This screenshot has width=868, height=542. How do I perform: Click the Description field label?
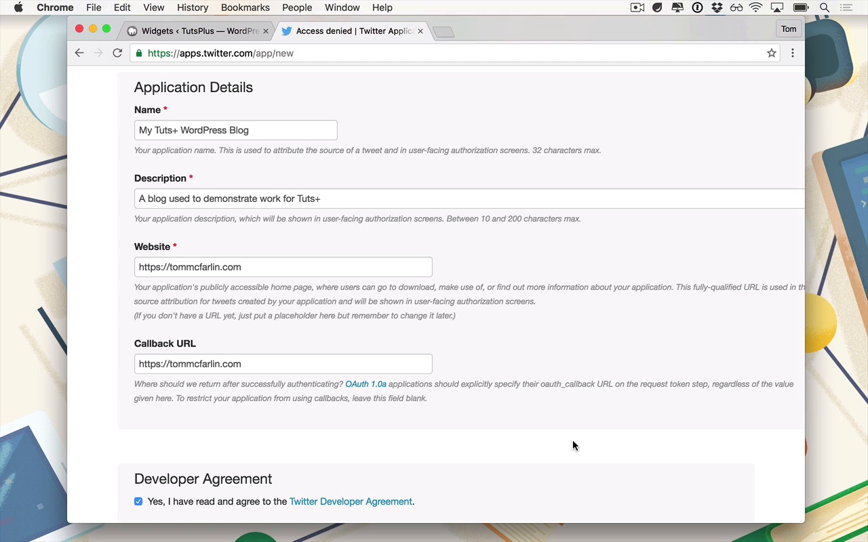(160, 178)
